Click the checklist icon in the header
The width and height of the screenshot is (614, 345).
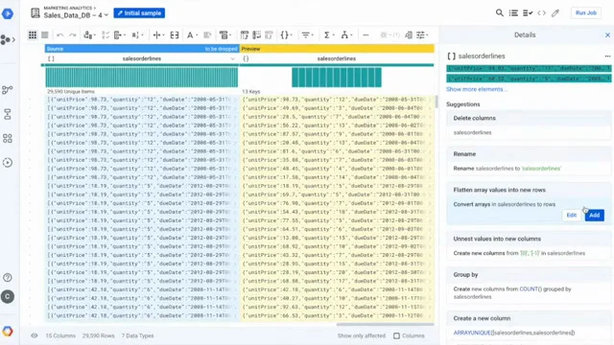pyautogui.click(x=528, y=12)
